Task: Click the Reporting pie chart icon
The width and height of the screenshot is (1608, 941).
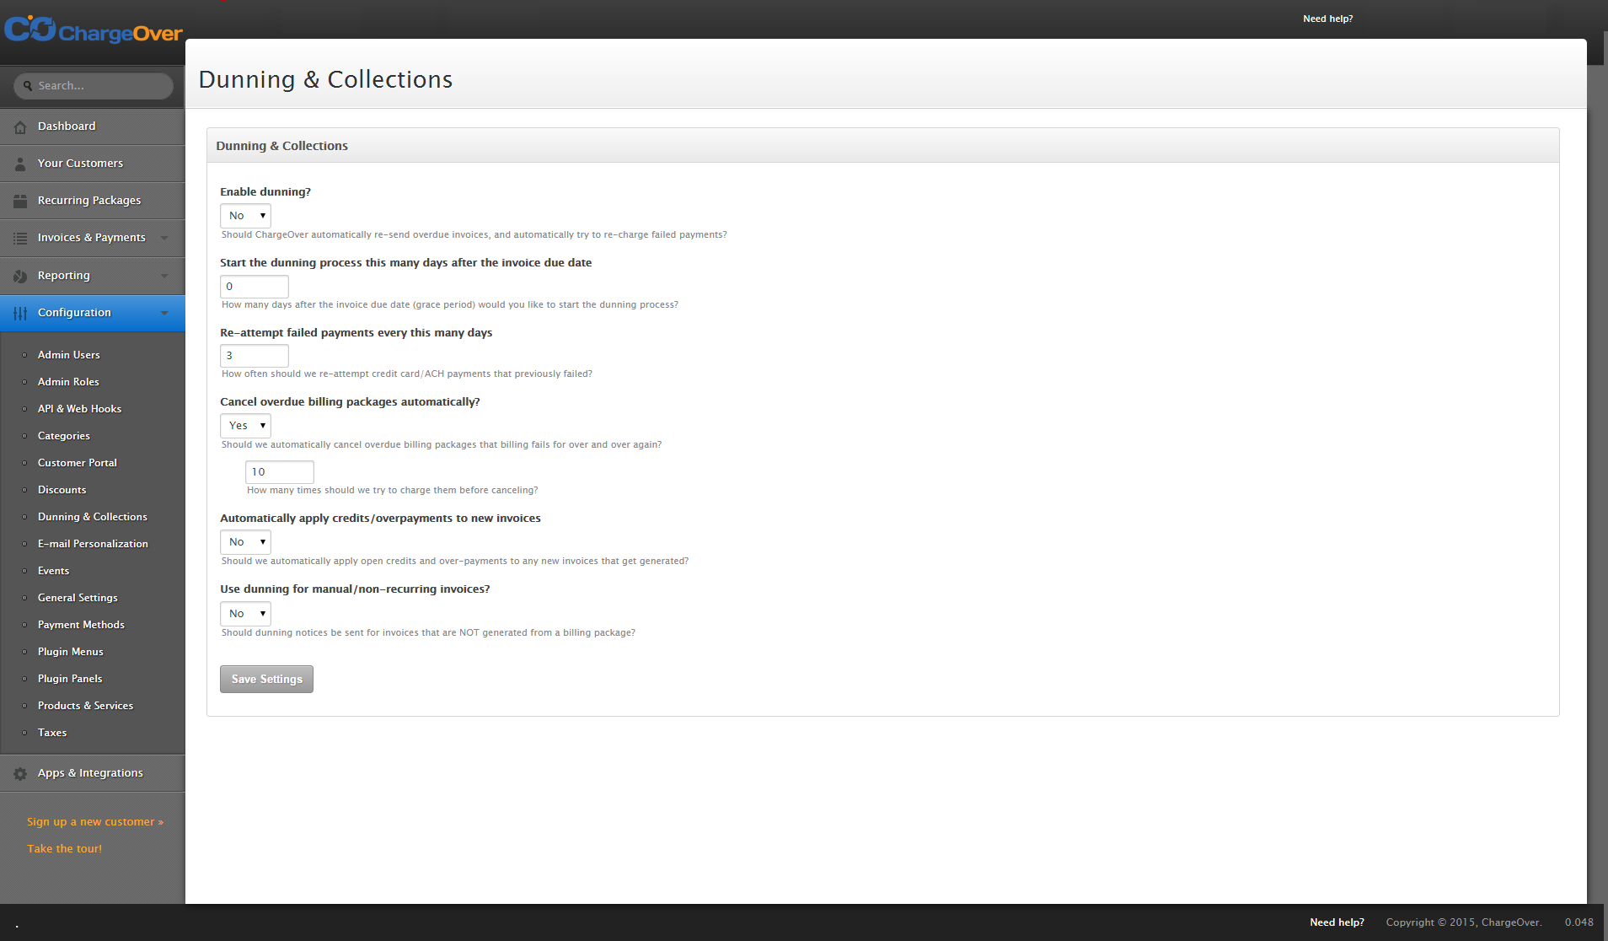Action: tap(20, 277)
